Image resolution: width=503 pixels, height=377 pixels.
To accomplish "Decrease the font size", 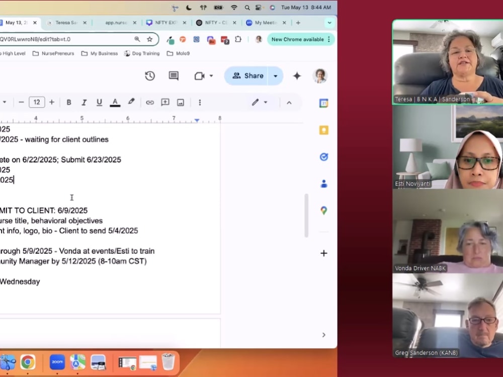I will pos(22,102).
